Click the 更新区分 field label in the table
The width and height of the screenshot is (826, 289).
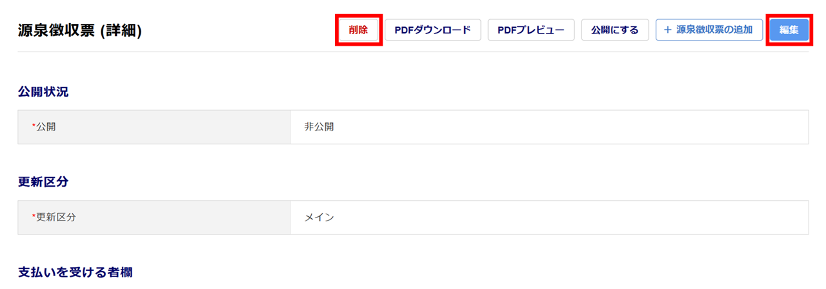coord(56,218)
